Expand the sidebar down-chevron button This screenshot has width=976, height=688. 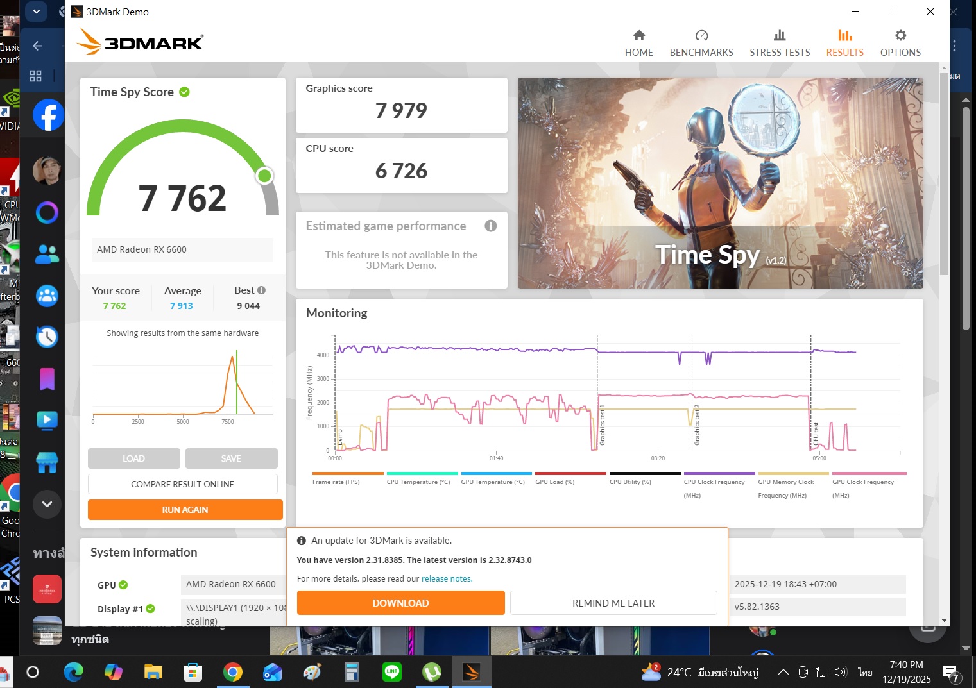[47, 504]
